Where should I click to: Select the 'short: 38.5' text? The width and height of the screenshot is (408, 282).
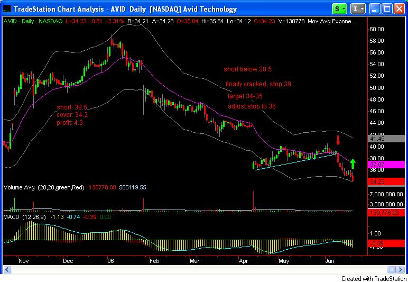[x=72, y=107]
